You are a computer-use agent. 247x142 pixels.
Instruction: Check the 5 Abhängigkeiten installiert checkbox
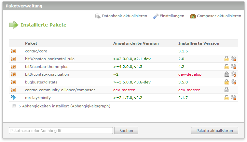tap(14, 106)
